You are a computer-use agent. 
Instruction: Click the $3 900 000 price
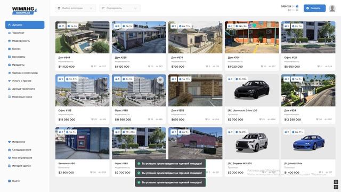point(66,172)
